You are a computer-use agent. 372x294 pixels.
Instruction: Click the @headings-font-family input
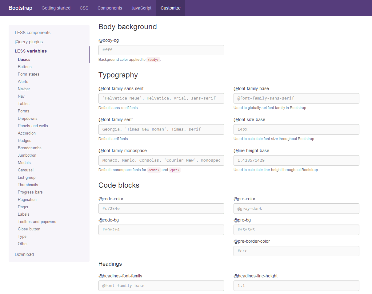click(161, 286)
